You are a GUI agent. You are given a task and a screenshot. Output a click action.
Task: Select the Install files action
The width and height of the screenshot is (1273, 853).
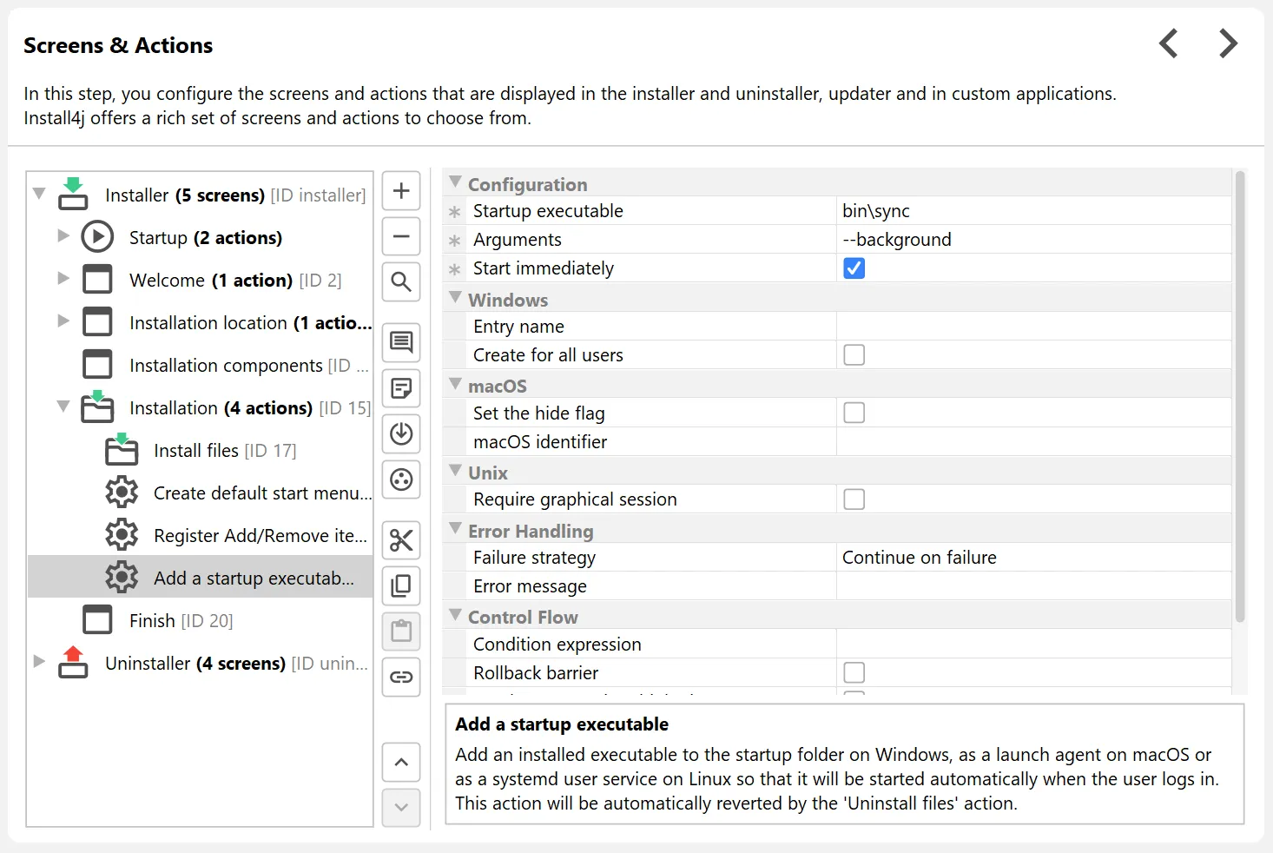click(x=196, y=451)
